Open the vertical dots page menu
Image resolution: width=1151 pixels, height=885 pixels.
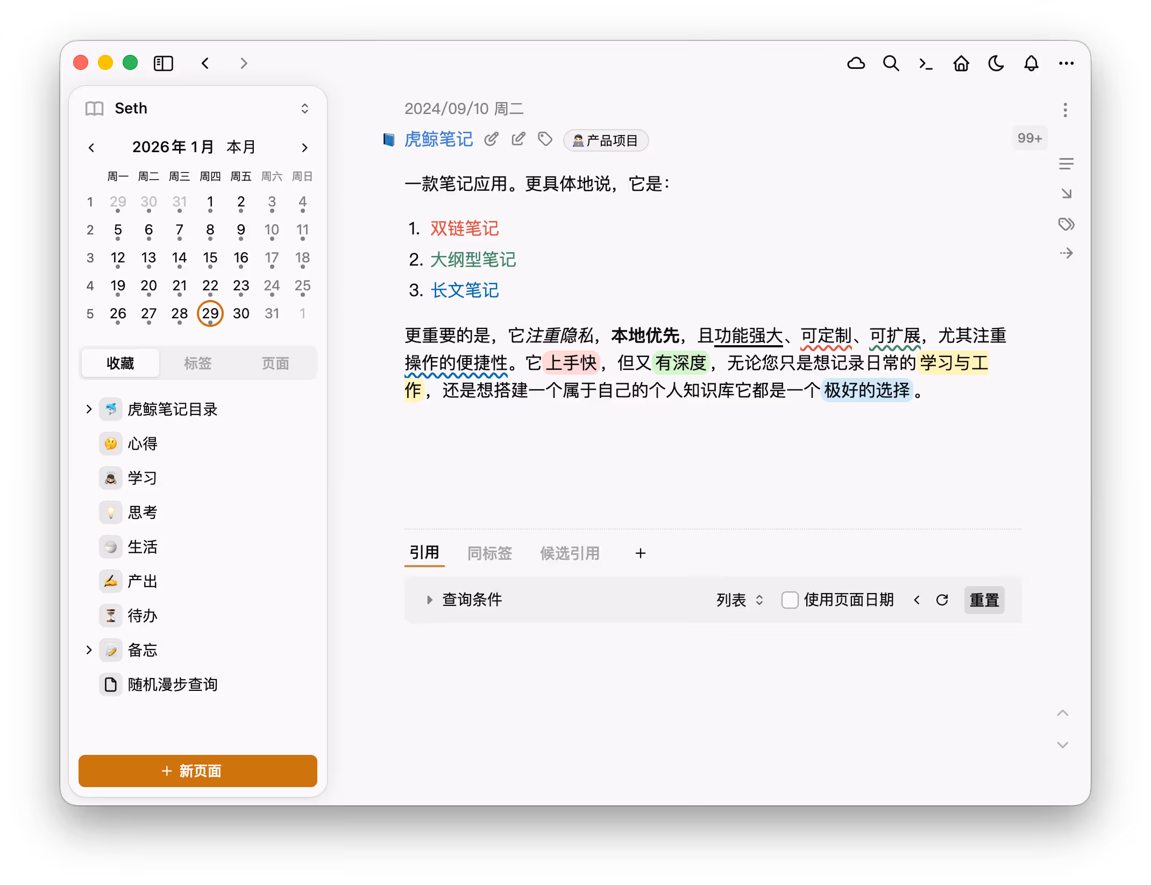point(1065,110)
